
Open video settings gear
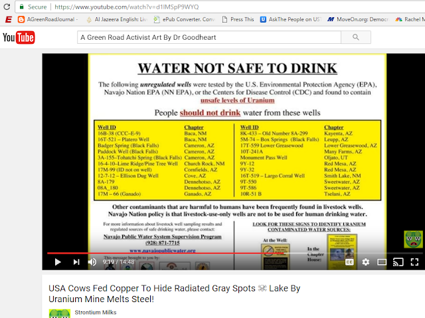click(x=366, y=262)
